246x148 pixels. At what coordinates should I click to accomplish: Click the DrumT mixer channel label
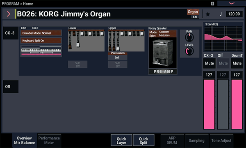pyautogui.click(x=237, y=55)
